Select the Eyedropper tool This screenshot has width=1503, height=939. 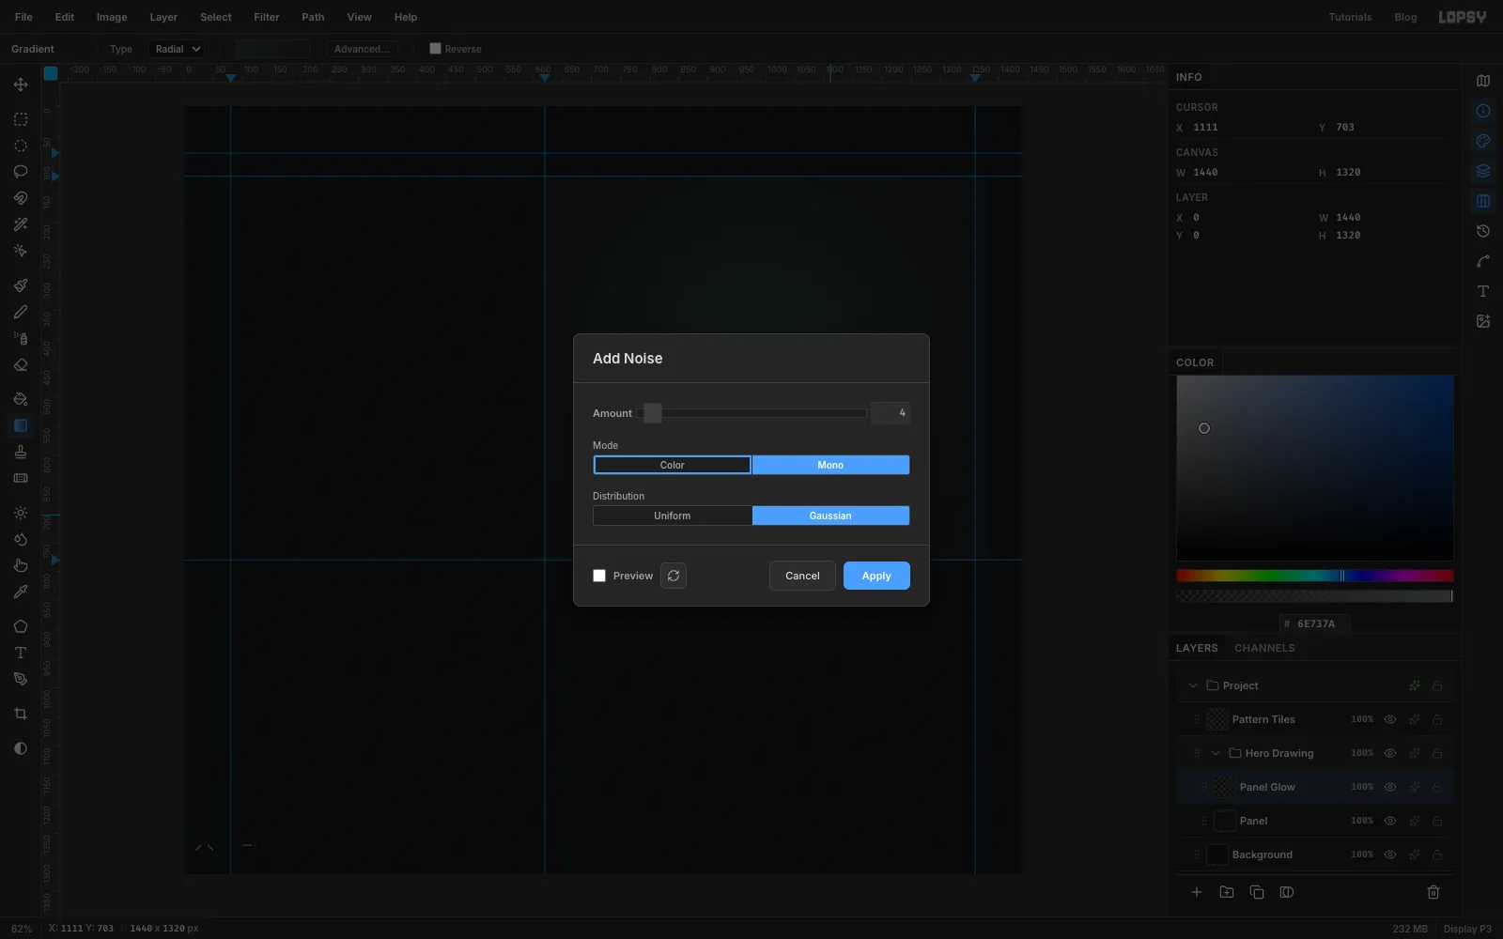pyautogui.click(x=20, y=592)
